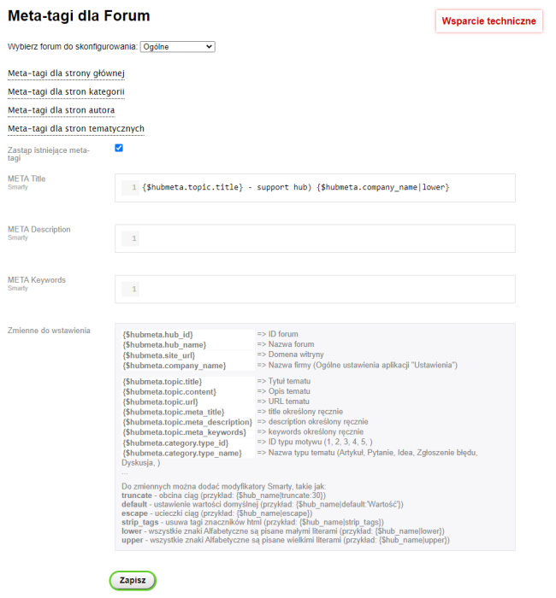Screen dimensions: 556x598
Task: Click the {$hubmeta.site_url} variable
Action: [x=160, y=355]
